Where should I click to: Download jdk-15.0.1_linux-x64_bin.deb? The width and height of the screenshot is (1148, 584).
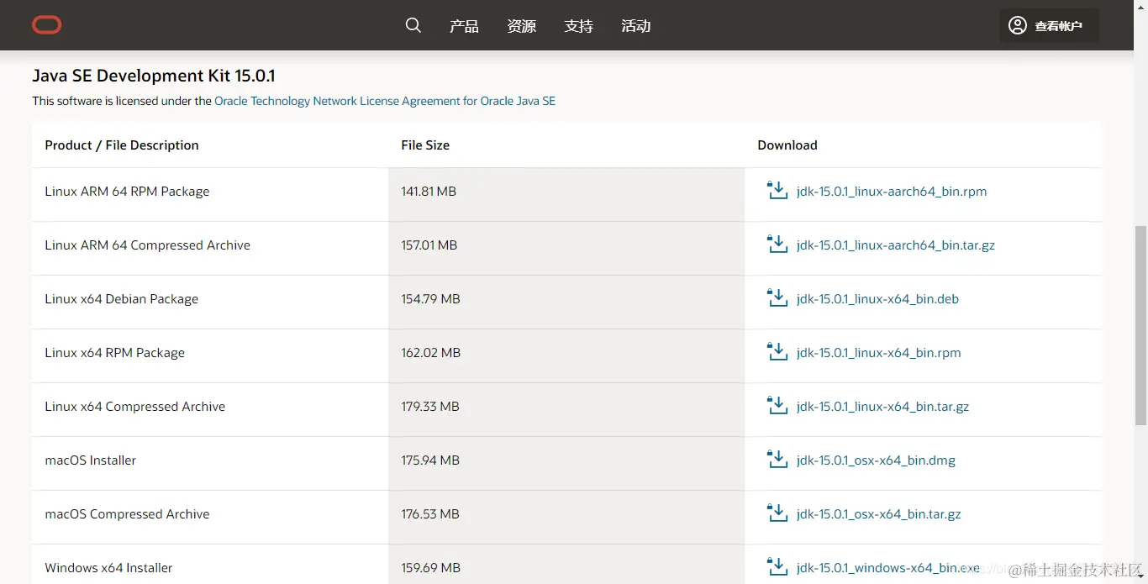tap(877, 299)
